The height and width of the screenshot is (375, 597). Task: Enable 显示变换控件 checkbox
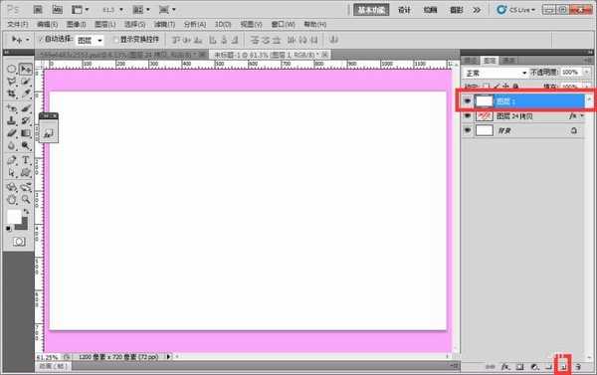coord(116,39)
